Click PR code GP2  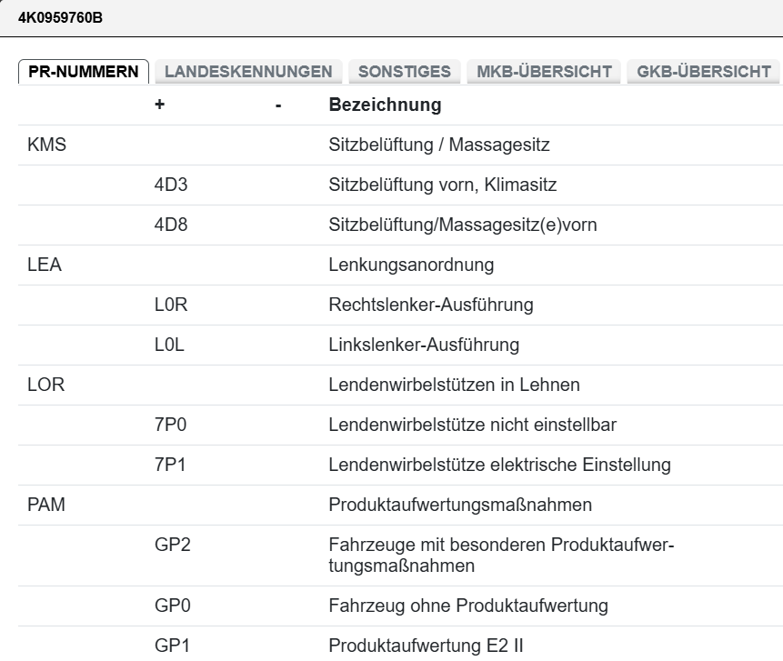click(173, 546)
